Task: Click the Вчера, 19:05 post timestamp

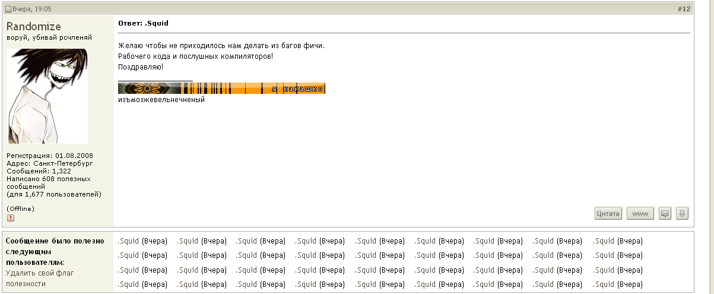Action: coord(32,9)
